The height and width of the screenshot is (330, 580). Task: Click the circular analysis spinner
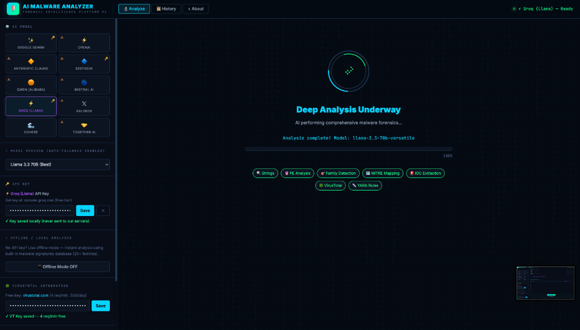(x=348, y=71)
